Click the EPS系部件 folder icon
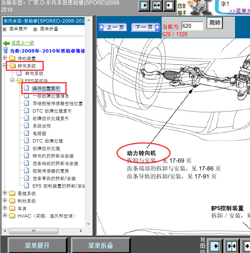 coord(20,80)
